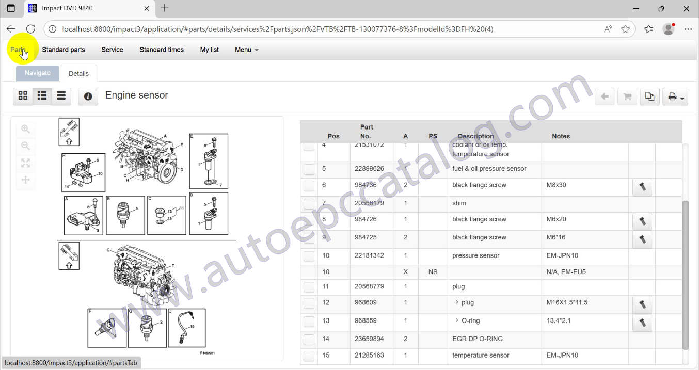
Task: Switch to compact list view layout
Action: (x=61, y=95)
